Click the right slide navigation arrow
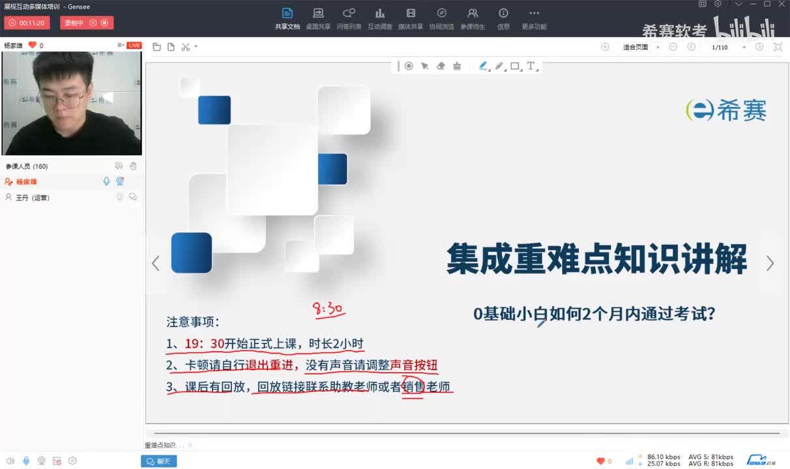 click(x=770, y=263)
